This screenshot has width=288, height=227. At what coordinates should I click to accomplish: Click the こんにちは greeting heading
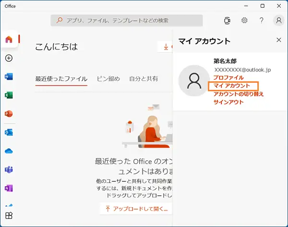coord(56,47)
